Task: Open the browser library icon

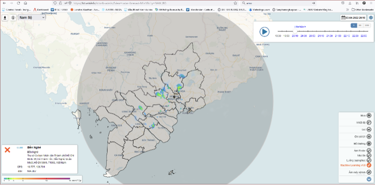Action: click(357, 3)
